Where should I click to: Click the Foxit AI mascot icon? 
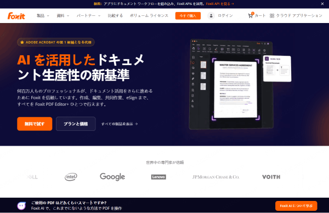21,206
